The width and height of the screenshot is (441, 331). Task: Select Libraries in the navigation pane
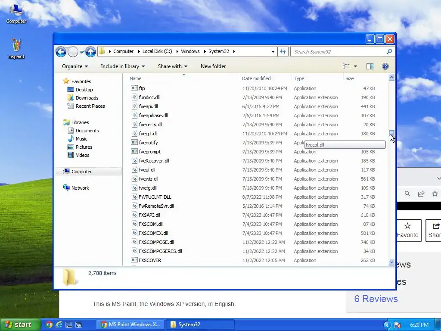80,122
